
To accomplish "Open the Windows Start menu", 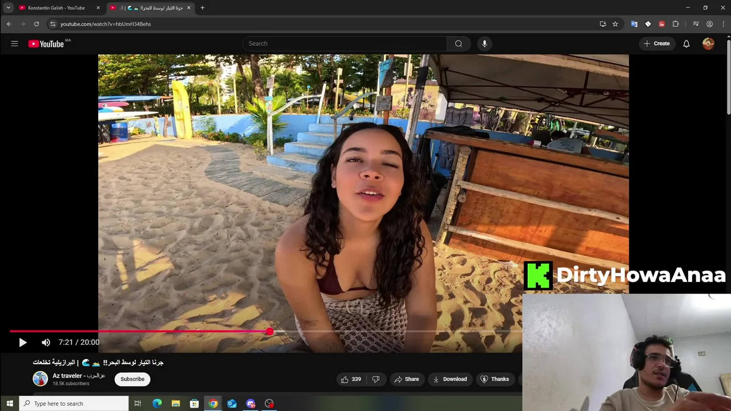I will point(9,404).
